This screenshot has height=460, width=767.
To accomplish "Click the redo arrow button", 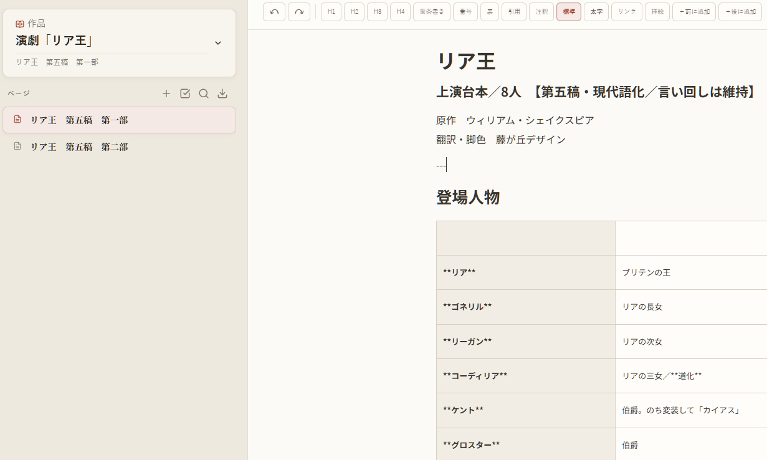I will [299, 12].
